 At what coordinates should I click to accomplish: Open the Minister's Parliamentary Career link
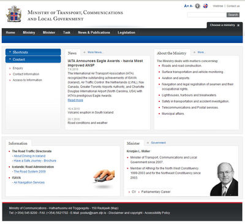(156, 191)
